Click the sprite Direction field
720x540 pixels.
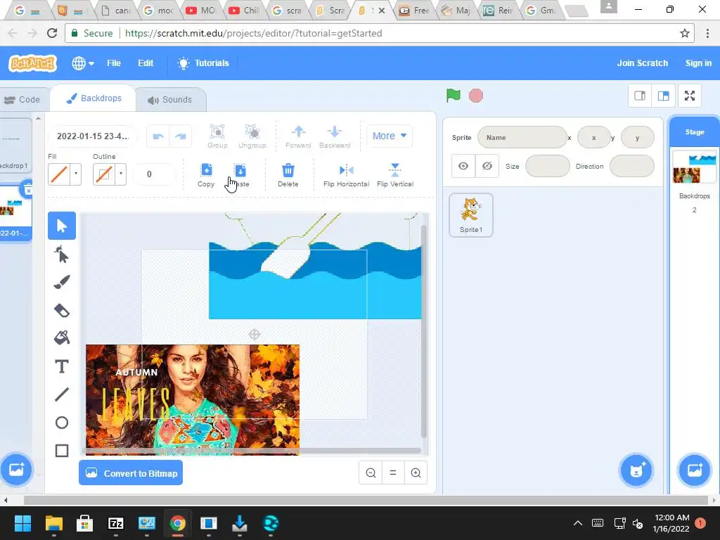632,166
